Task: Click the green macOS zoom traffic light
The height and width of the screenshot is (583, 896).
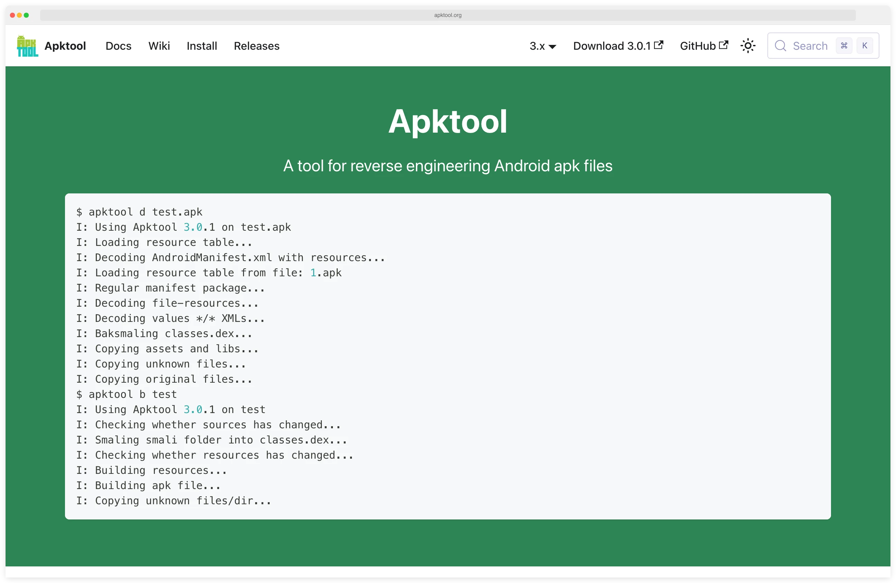Action: click(27, 16)
